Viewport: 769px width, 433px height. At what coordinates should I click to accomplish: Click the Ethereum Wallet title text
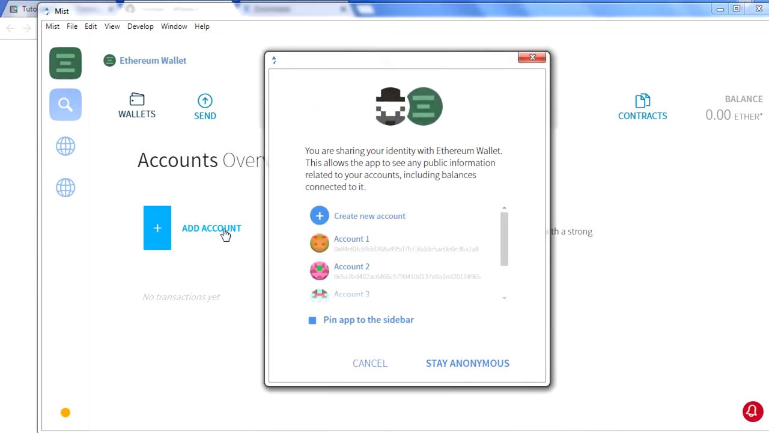(x=153, y=61)
